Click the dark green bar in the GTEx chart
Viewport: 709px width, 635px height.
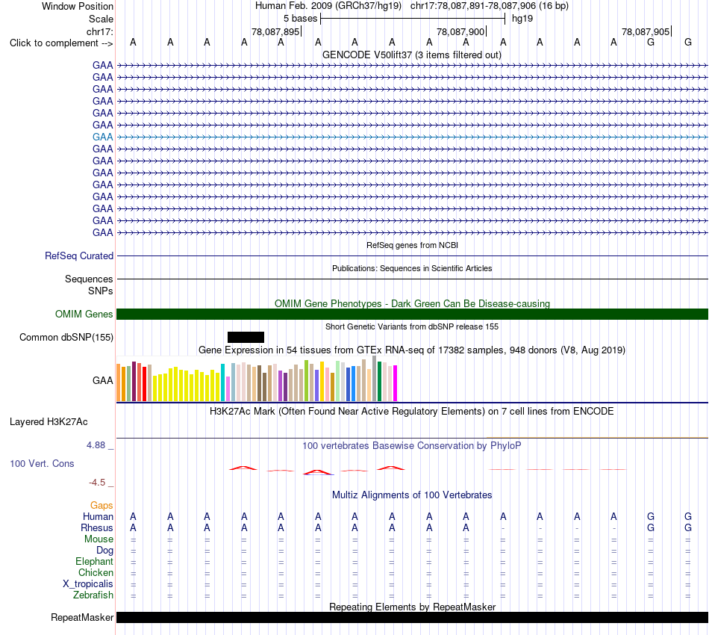coord(379,381)
